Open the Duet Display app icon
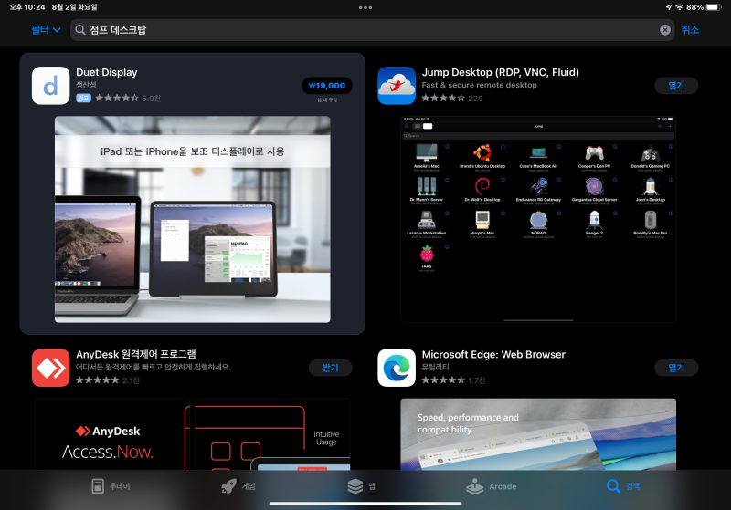This screenshot has height=510, width=731. [51, 86]
